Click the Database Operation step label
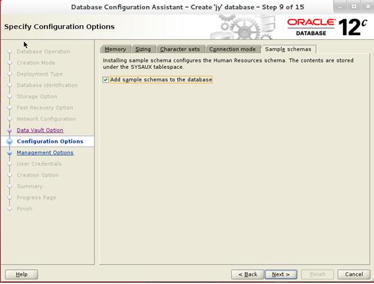This screenshot has height=284, width=374. (43, 51)
